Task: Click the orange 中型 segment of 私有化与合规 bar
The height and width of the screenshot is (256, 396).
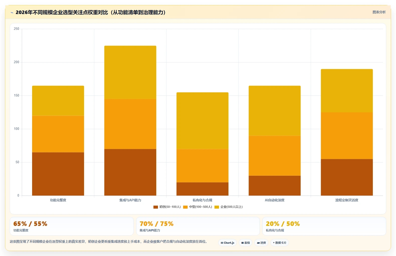Action: (x=202, y=166)
